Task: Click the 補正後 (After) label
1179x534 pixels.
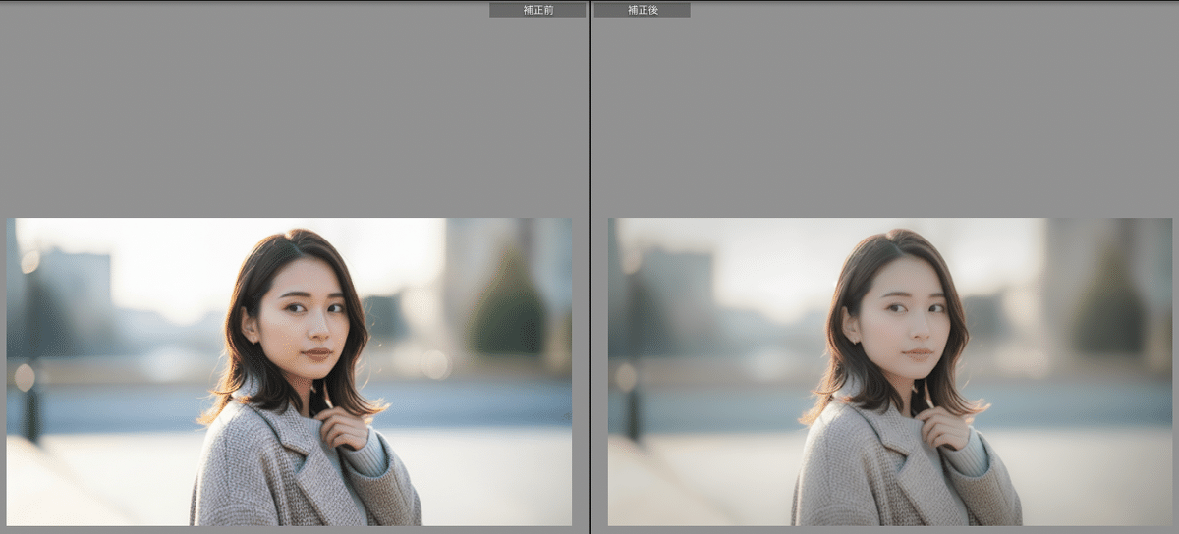Action: pos(642,10)
